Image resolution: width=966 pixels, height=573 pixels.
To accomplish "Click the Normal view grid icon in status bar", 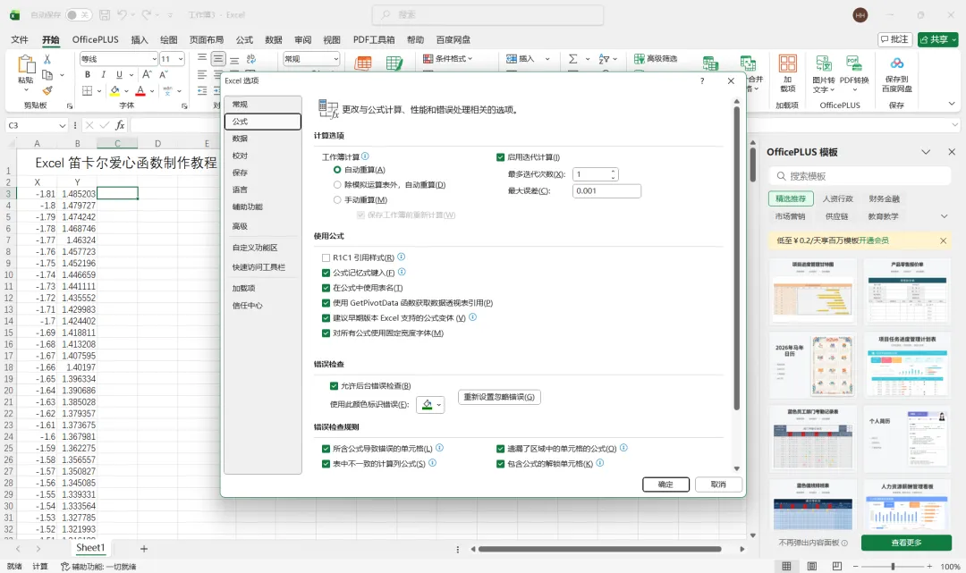I will pos(787,566).
